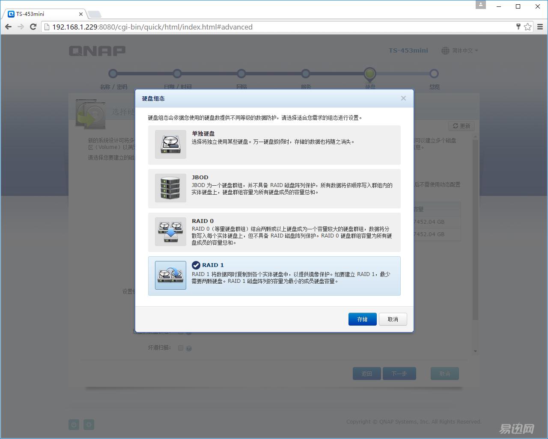This screenshot has width=548, height=439.
Task: Go to the 服务 step circle
Action: tap(306, 74)
